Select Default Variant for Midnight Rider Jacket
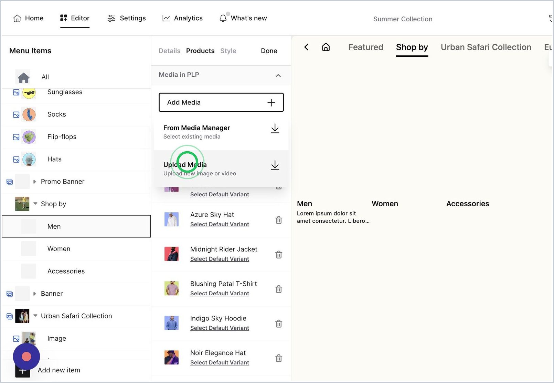Screen dimensions: 554x383 coord(220,259)
